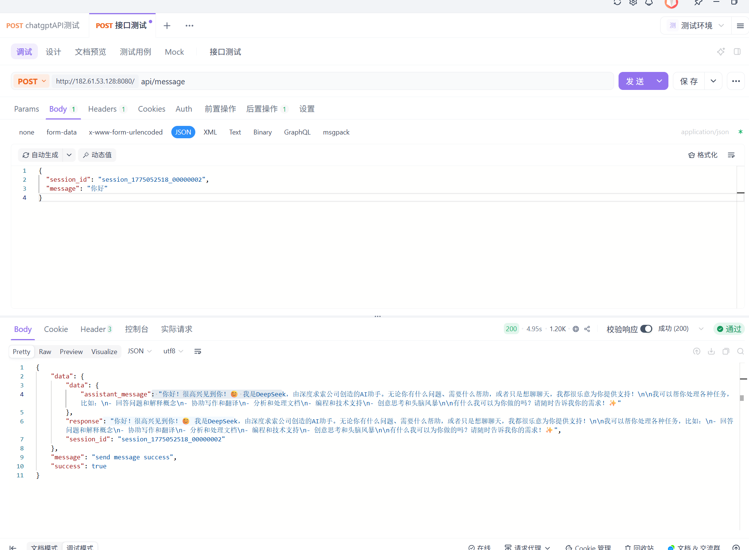Open the POST method dropdown
749x550 pixels.
(31, 81)
